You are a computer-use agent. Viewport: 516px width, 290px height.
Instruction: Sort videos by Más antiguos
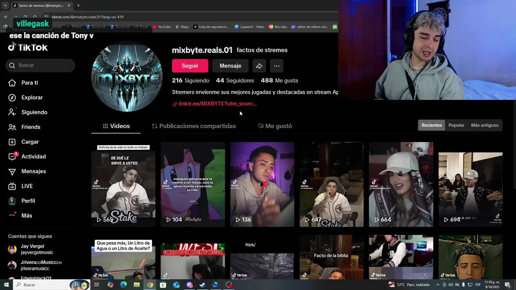point(485,125)
